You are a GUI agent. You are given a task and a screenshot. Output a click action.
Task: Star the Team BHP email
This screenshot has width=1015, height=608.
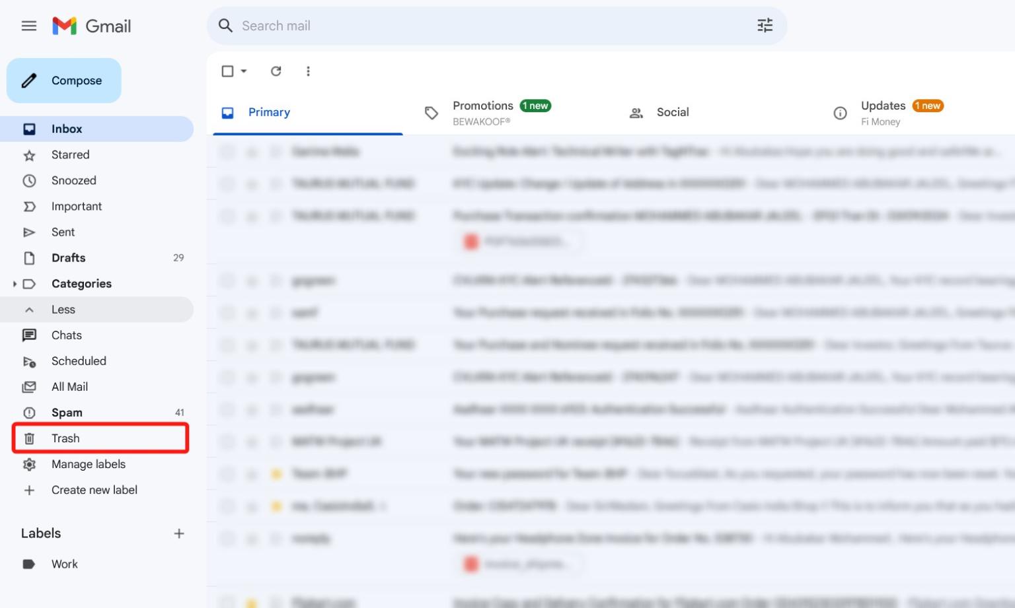(x=251, y=473)
